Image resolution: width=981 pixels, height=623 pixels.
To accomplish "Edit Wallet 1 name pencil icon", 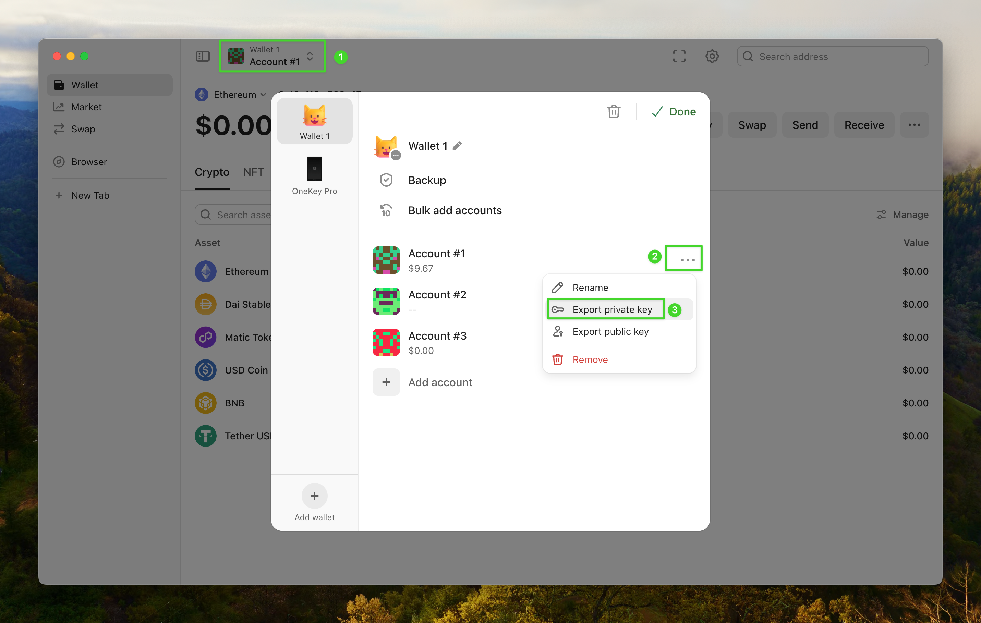I will point(457,145).
